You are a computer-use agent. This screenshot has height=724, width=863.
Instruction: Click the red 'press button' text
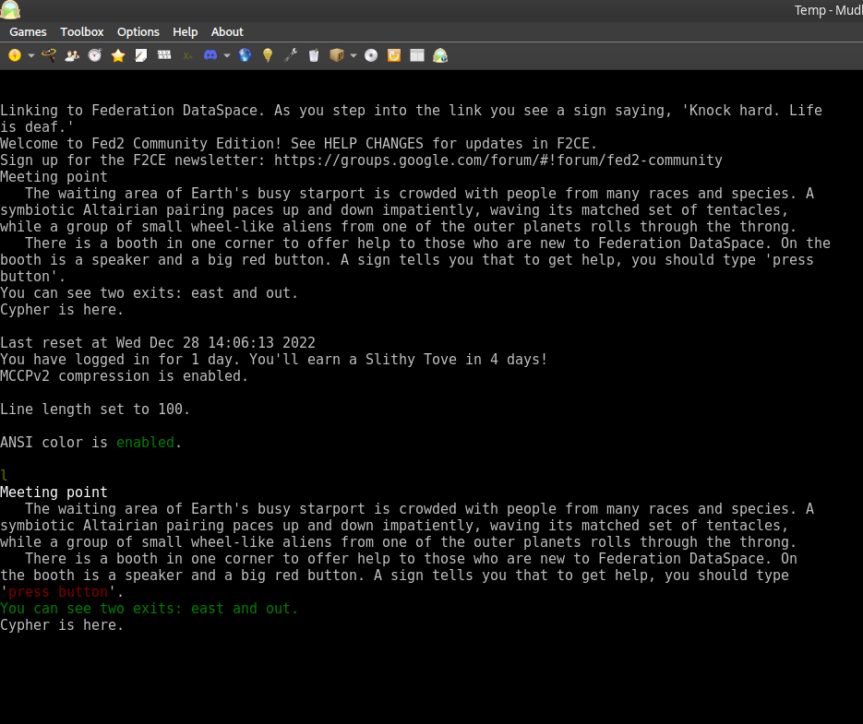[57, 592]
